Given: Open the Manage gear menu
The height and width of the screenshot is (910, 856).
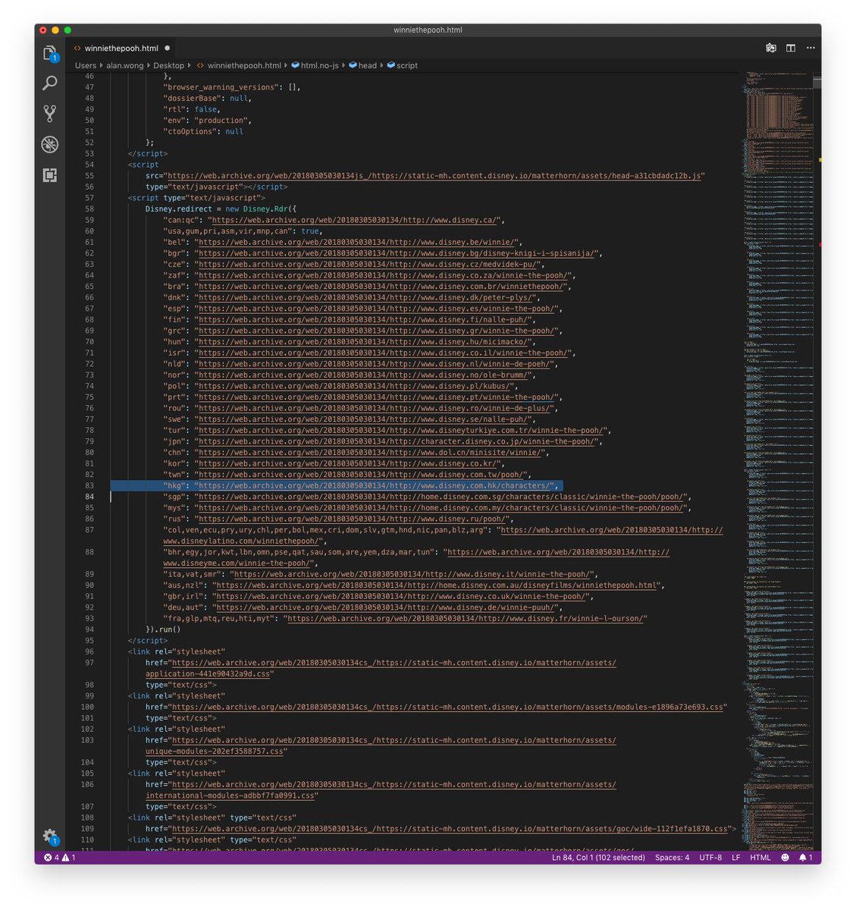Looking at the screenshot, I should point(50,836).
